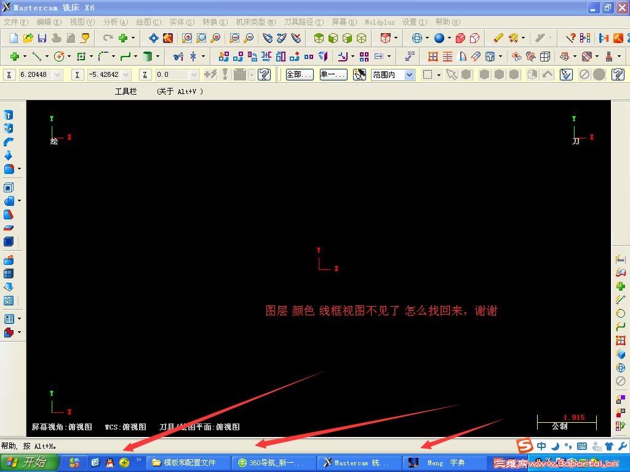
Task: Click the yellow delete entity pencil icon
Action: pos(498,38)
